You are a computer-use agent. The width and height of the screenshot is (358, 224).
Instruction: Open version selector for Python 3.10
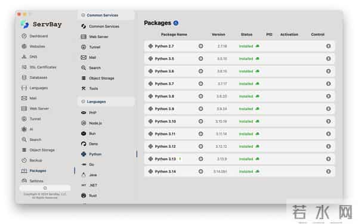pyautogui.click(x=200, y=121)
